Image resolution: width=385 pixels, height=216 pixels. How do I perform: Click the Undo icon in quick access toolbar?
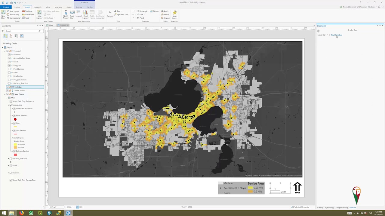pos(15,2)
